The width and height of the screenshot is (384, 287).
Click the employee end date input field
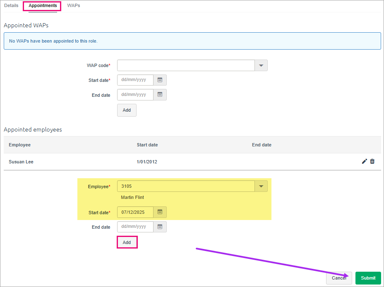pyautogui.click(x=135, y=227)
